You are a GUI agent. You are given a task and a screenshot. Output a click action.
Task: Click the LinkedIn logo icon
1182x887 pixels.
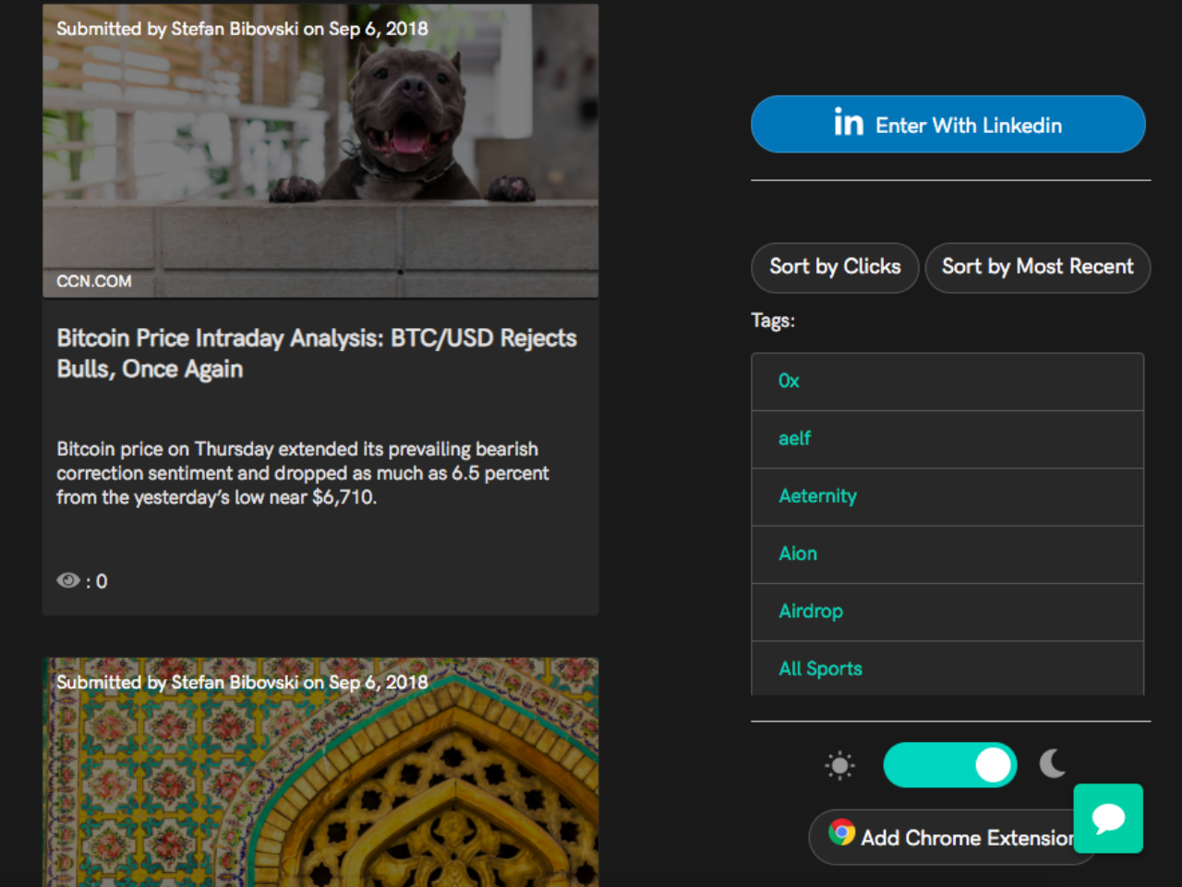click(849, 122)
